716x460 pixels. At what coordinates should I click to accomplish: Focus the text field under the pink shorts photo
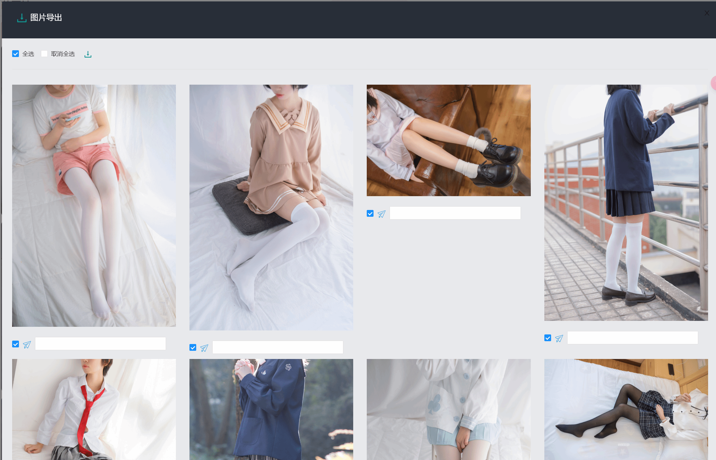click(x=101, y=343)
